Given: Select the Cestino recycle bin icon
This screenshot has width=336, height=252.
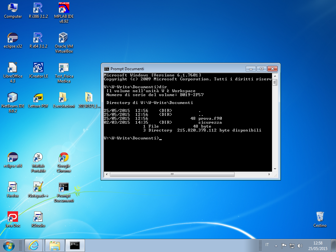Looking at the screenshot, I should 320,217.
